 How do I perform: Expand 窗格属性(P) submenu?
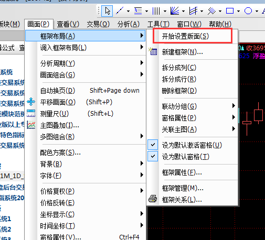193,118
